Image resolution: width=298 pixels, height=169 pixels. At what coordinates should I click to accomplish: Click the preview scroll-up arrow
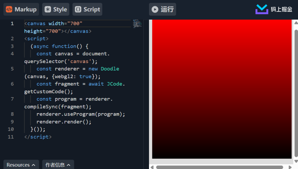point(296,23)
